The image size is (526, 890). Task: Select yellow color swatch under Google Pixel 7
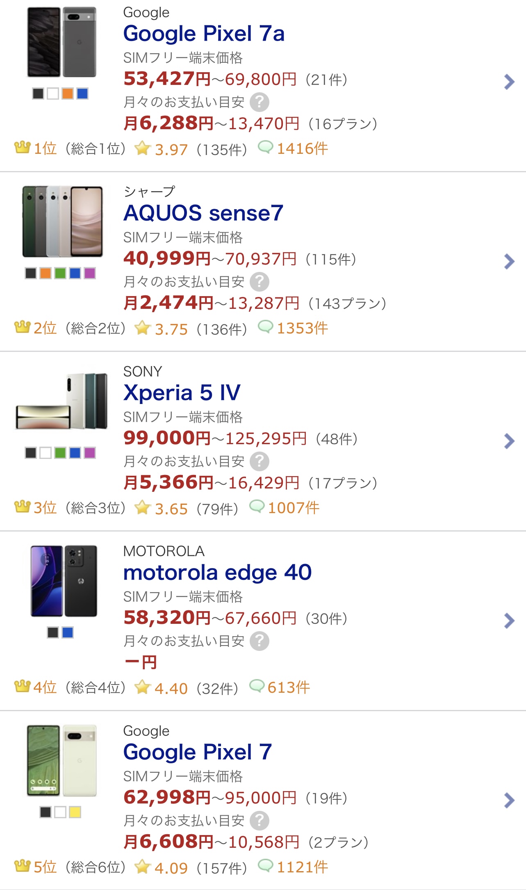pos(75,812)
